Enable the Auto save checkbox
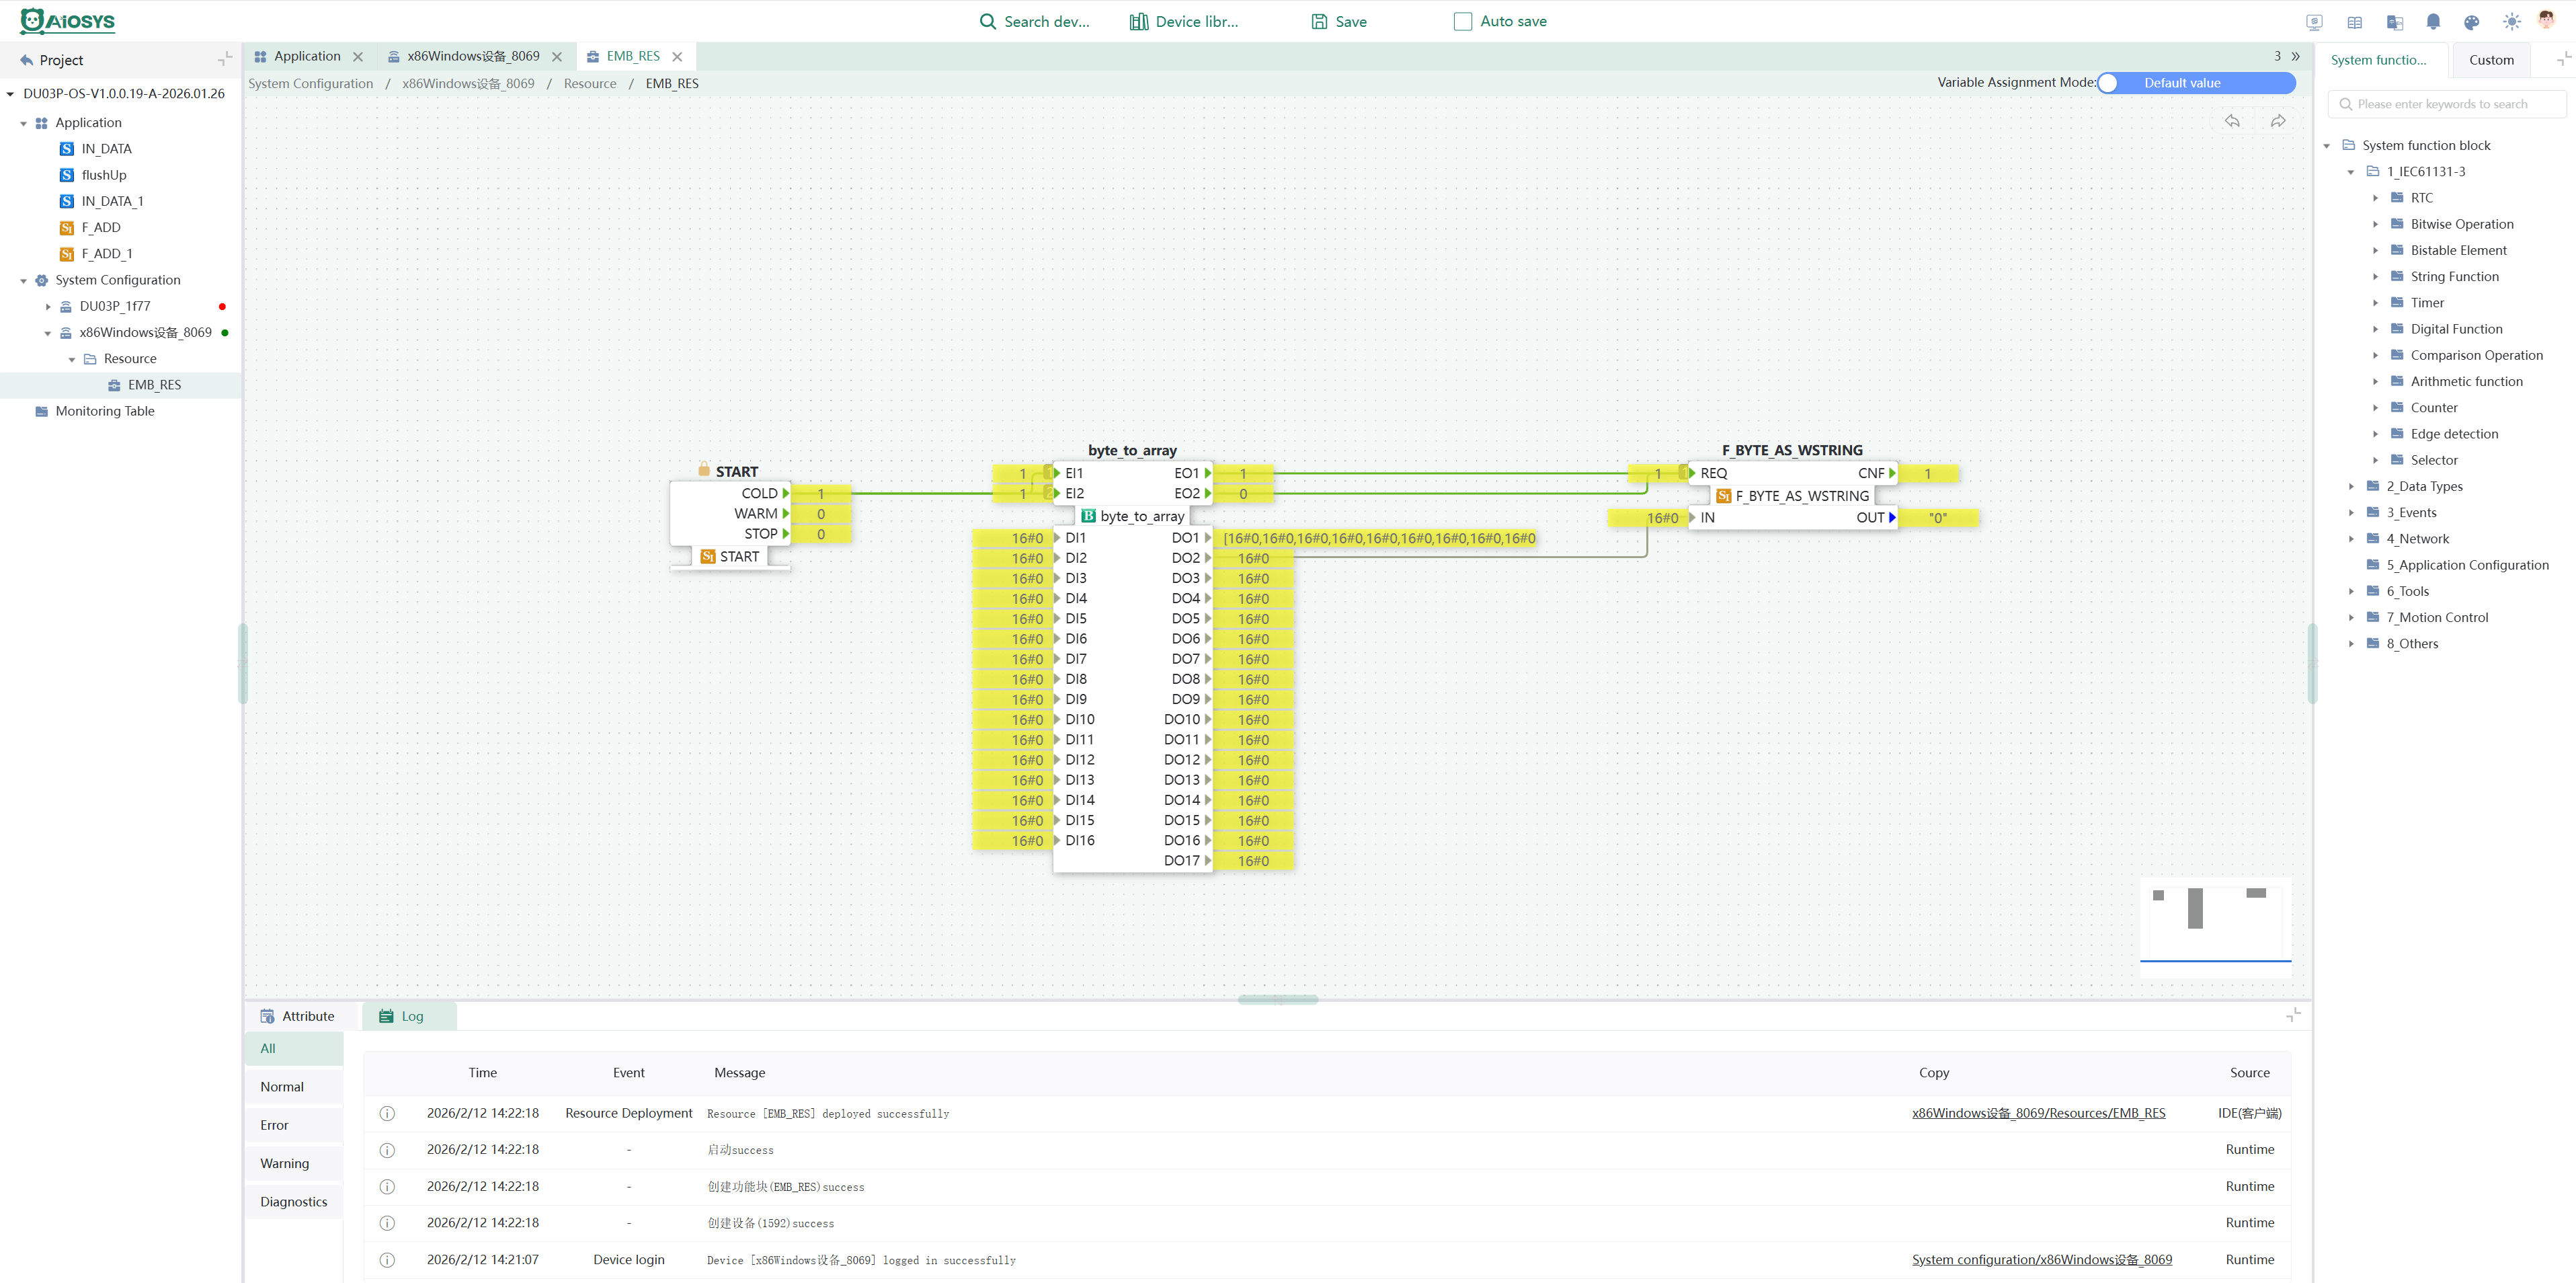2576x1283 pixels. [1462, 22]
